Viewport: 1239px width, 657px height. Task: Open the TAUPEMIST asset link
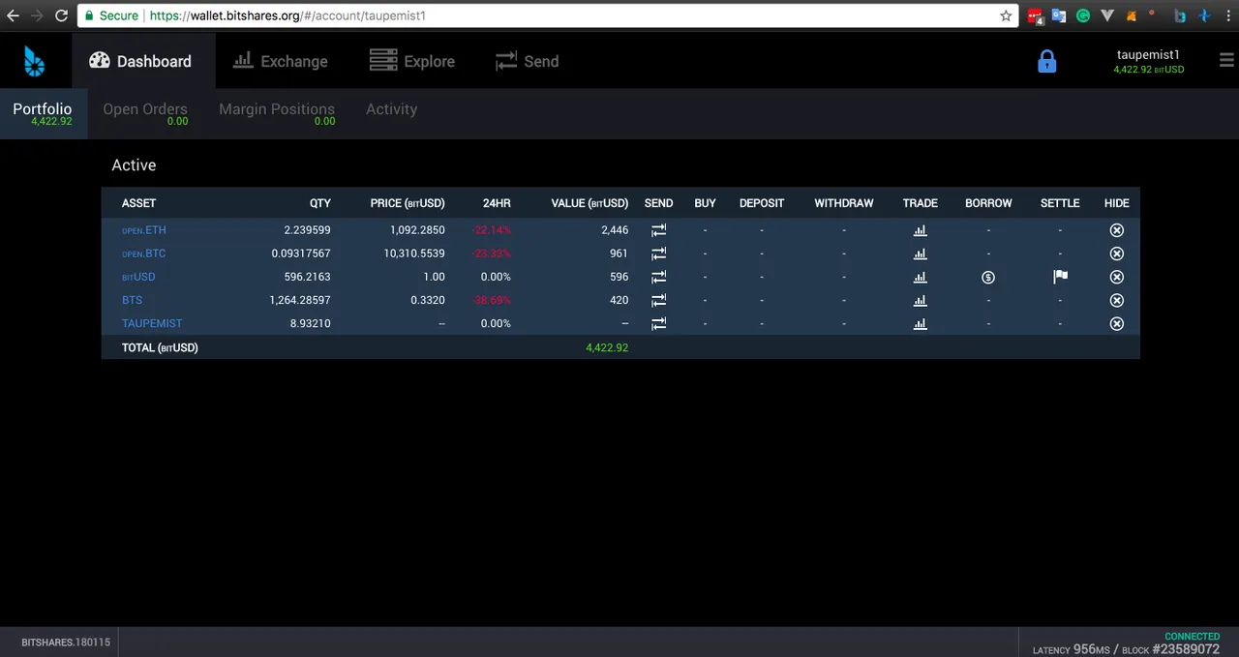click(x=152, y=323)
